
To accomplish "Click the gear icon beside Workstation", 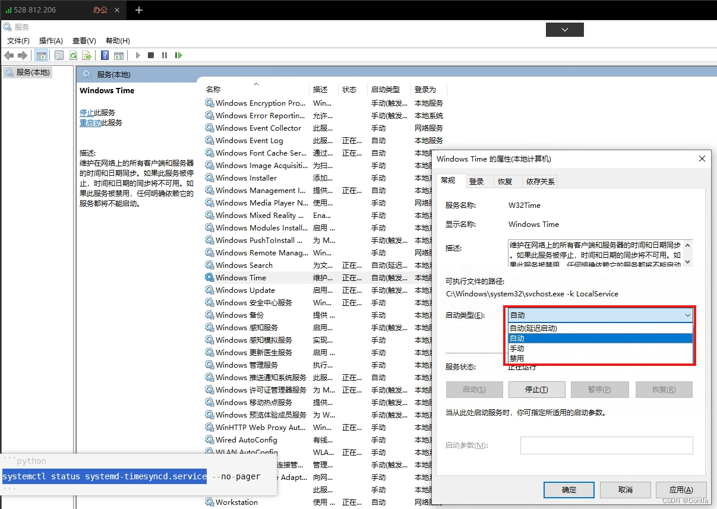I will 210,502.
